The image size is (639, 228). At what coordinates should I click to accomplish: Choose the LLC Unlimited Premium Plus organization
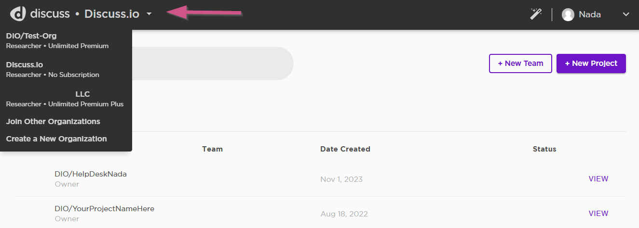click(x=66, y=99)
